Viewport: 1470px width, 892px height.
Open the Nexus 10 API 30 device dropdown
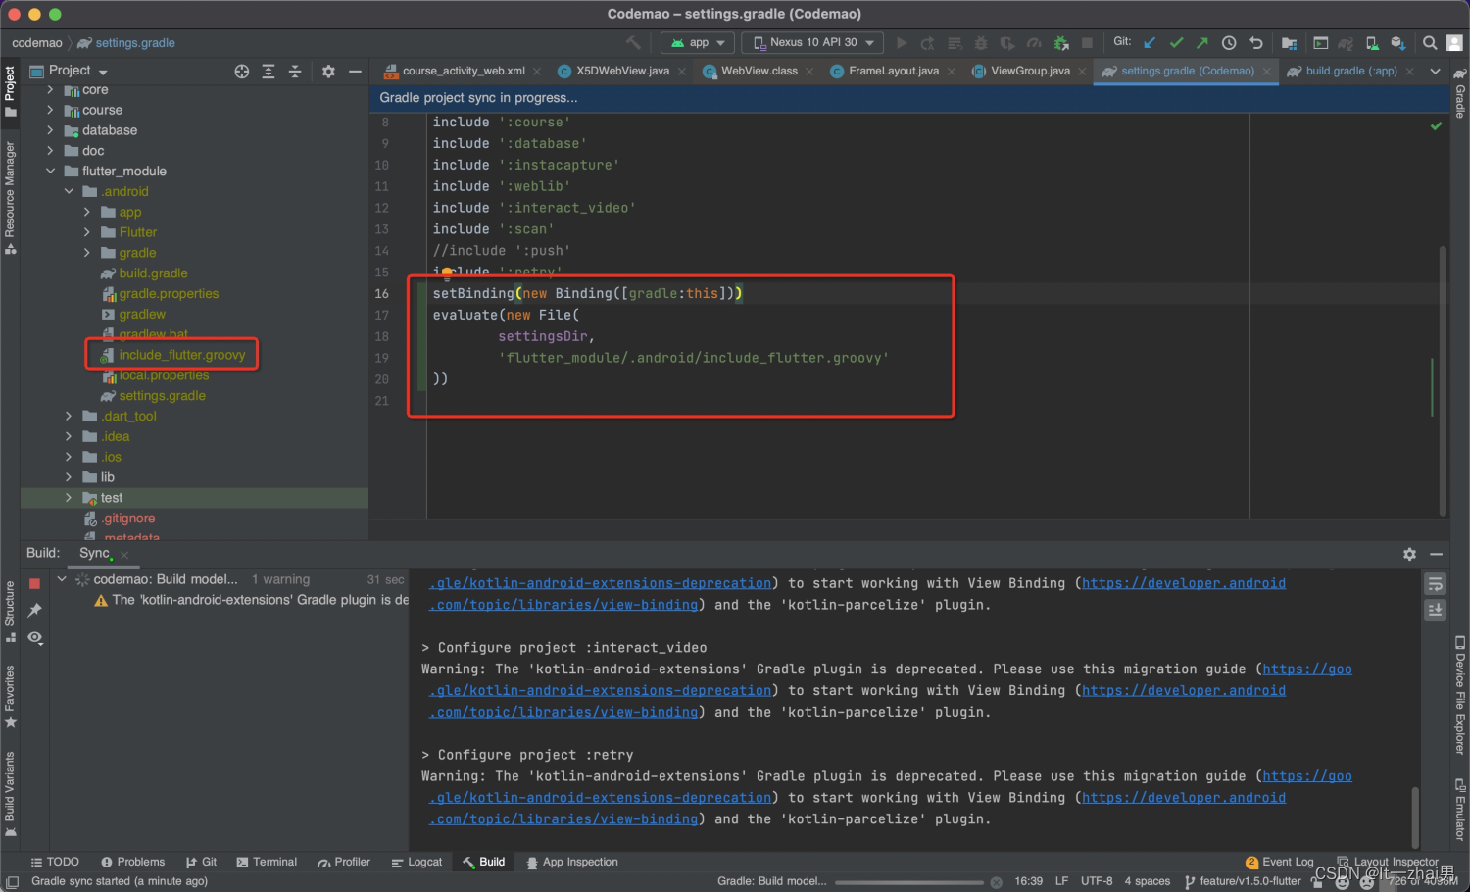(x=812, y=42)
